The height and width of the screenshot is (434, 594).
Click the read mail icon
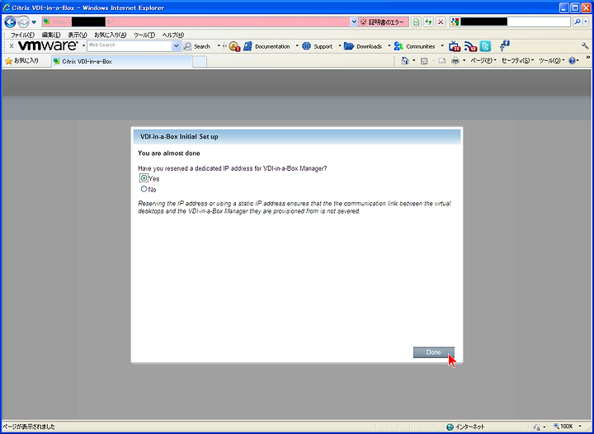tap(441, 61)
